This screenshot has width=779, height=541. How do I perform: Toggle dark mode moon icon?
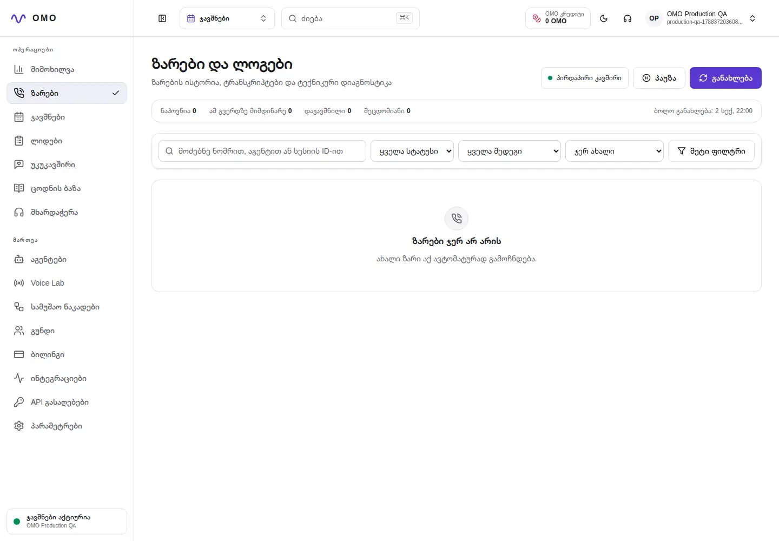(604, 18)
